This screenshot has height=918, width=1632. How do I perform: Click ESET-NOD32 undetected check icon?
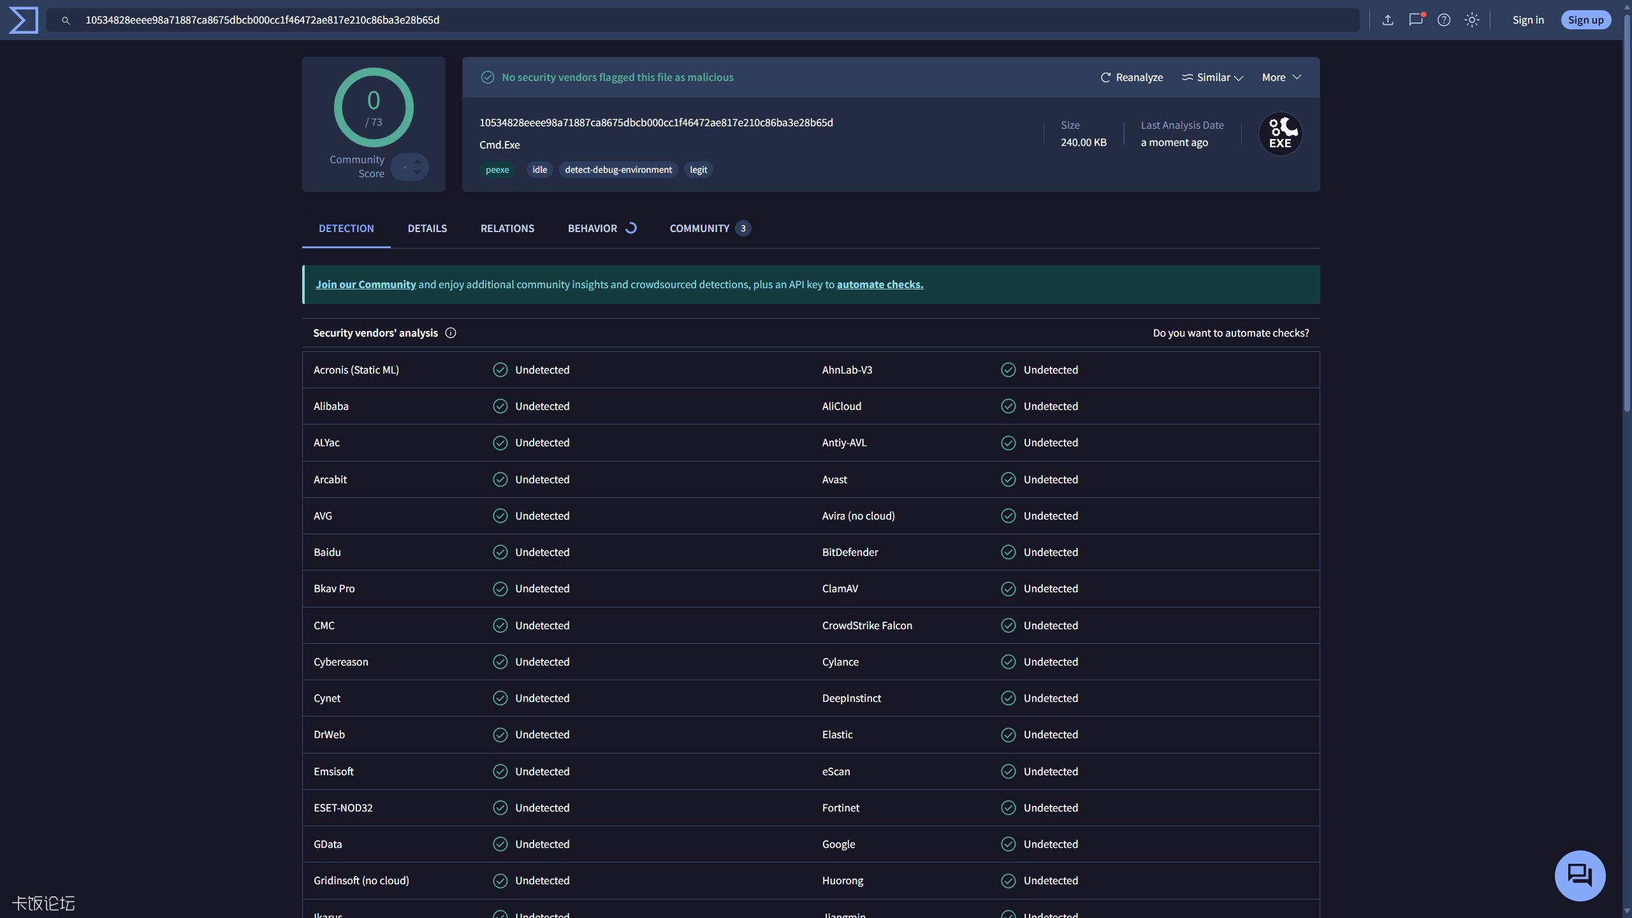(x=500, y=808)
